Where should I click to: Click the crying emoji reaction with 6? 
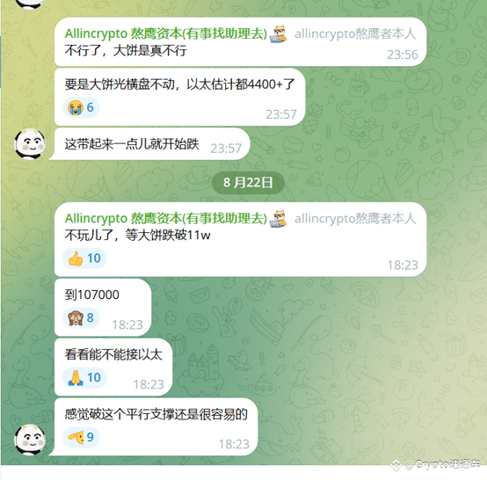pos(81,107)
